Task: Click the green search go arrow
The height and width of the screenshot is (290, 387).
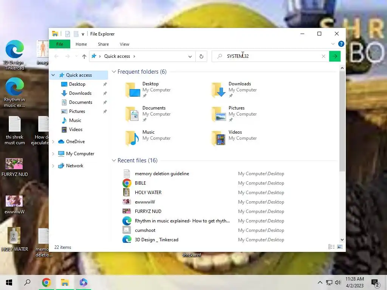Action: (x=335, y=56)
